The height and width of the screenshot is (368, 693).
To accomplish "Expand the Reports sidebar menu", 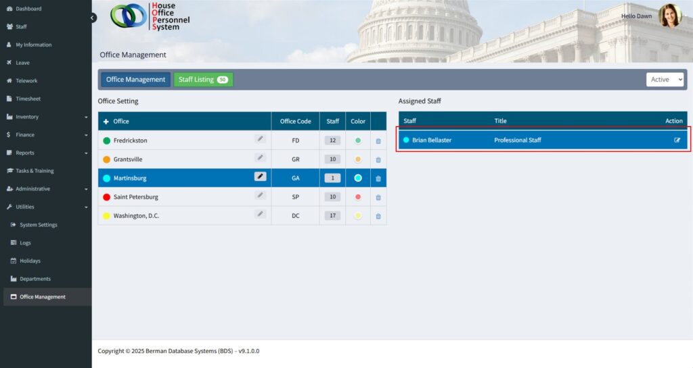I will 46,153.
